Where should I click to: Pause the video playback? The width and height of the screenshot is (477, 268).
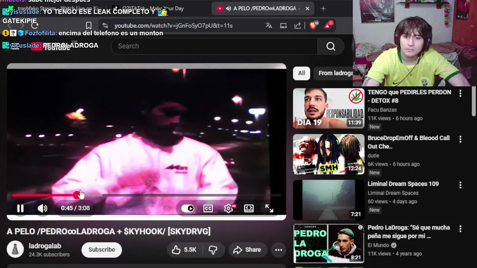click(x=20, y=208)
